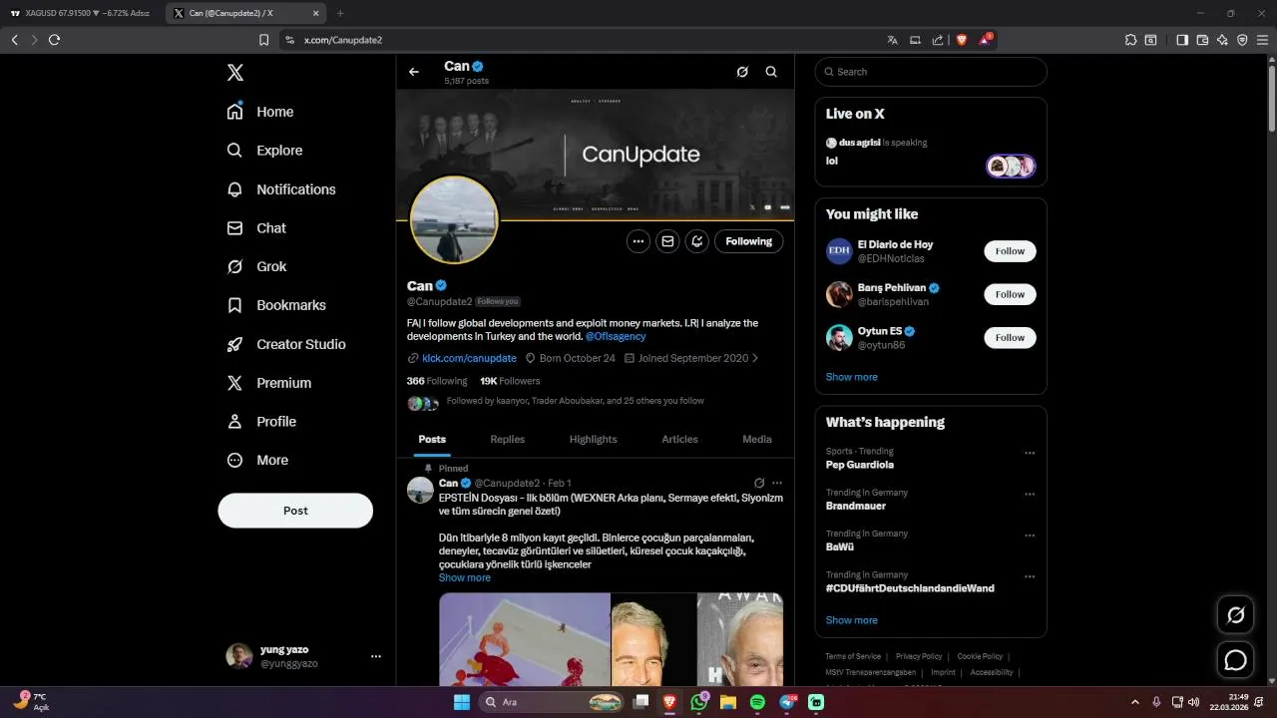Follow Oytun ES
This screenshot has width=1277, height=718.
click(1010, 337)
